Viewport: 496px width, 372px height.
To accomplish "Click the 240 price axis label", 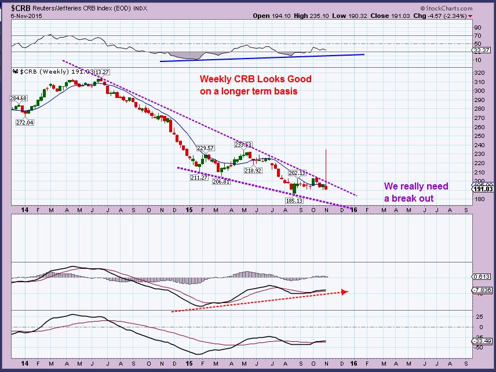I will point(480,145).
